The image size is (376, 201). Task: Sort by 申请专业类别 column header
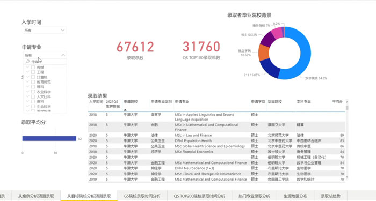(x=161, y=102)
